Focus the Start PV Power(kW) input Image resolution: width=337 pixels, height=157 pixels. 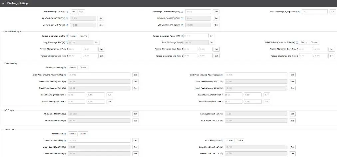99,140
